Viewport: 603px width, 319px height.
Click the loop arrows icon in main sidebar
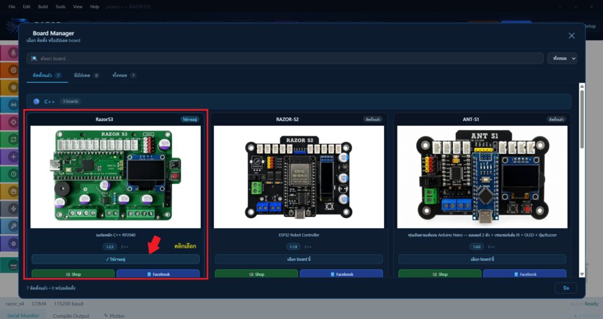(14, 140)
